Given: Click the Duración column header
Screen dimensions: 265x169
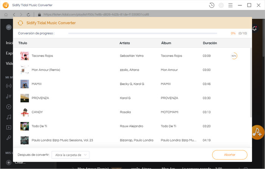Looking at the screenshot, I should click(x=210, y=43).
